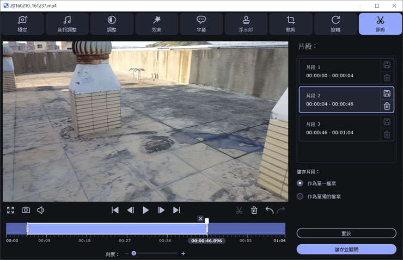Close the 20160210_161237.mp4 window
Image resolution: width=403 pixels, height=260 pixels.
[x=394, y=5]
